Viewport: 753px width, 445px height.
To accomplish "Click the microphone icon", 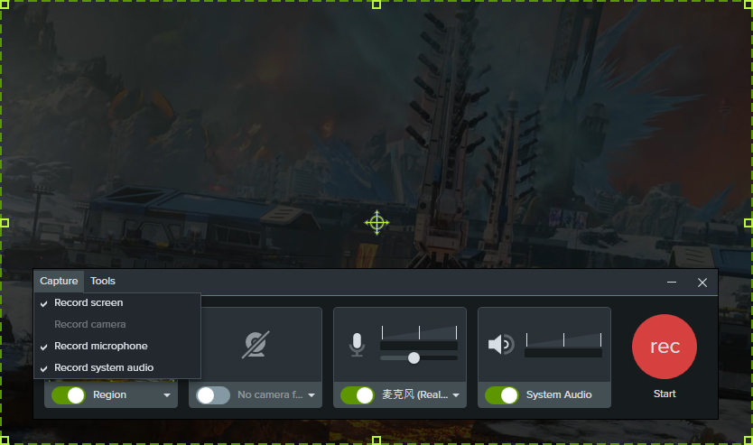I will (358, 344).
